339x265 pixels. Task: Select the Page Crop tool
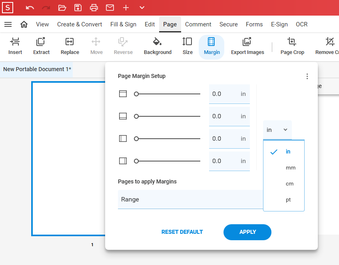(x=292, y=42)
